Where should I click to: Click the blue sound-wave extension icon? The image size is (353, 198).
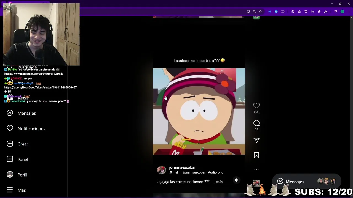pos(269,12)
